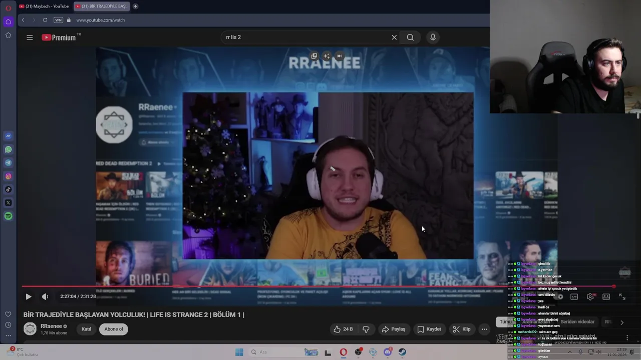Open RRaenee channel name link
The image size is (641, 360).
pyautogui.click(x=51, y=326)
